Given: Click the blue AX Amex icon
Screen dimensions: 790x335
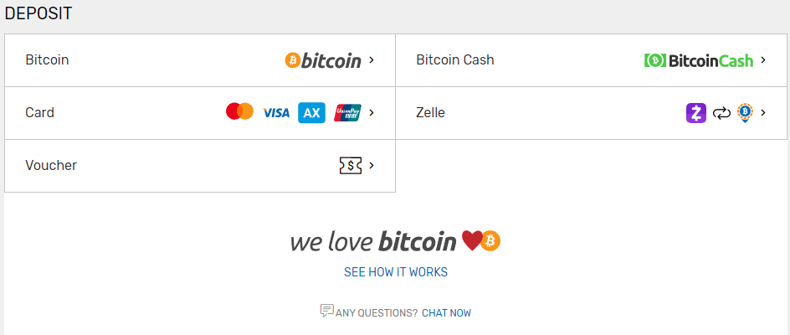Looking at the screenshot, I should (311, 113).
